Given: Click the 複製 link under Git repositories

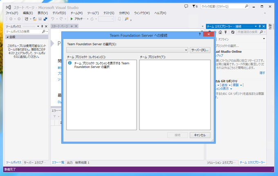Looking at the screenshot, I should (235, 85).
